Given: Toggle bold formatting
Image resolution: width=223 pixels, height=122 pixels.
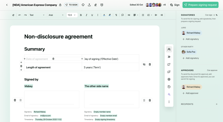Looking at the screenshot, I should pyautogui.click(x=81, y=15).
